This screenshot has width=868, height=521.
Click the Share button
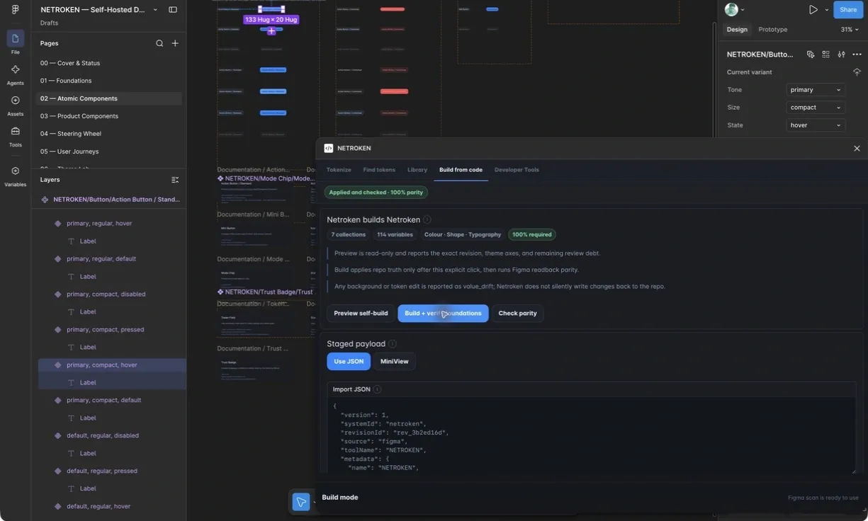pyautogui.click(x=848, y=10)
